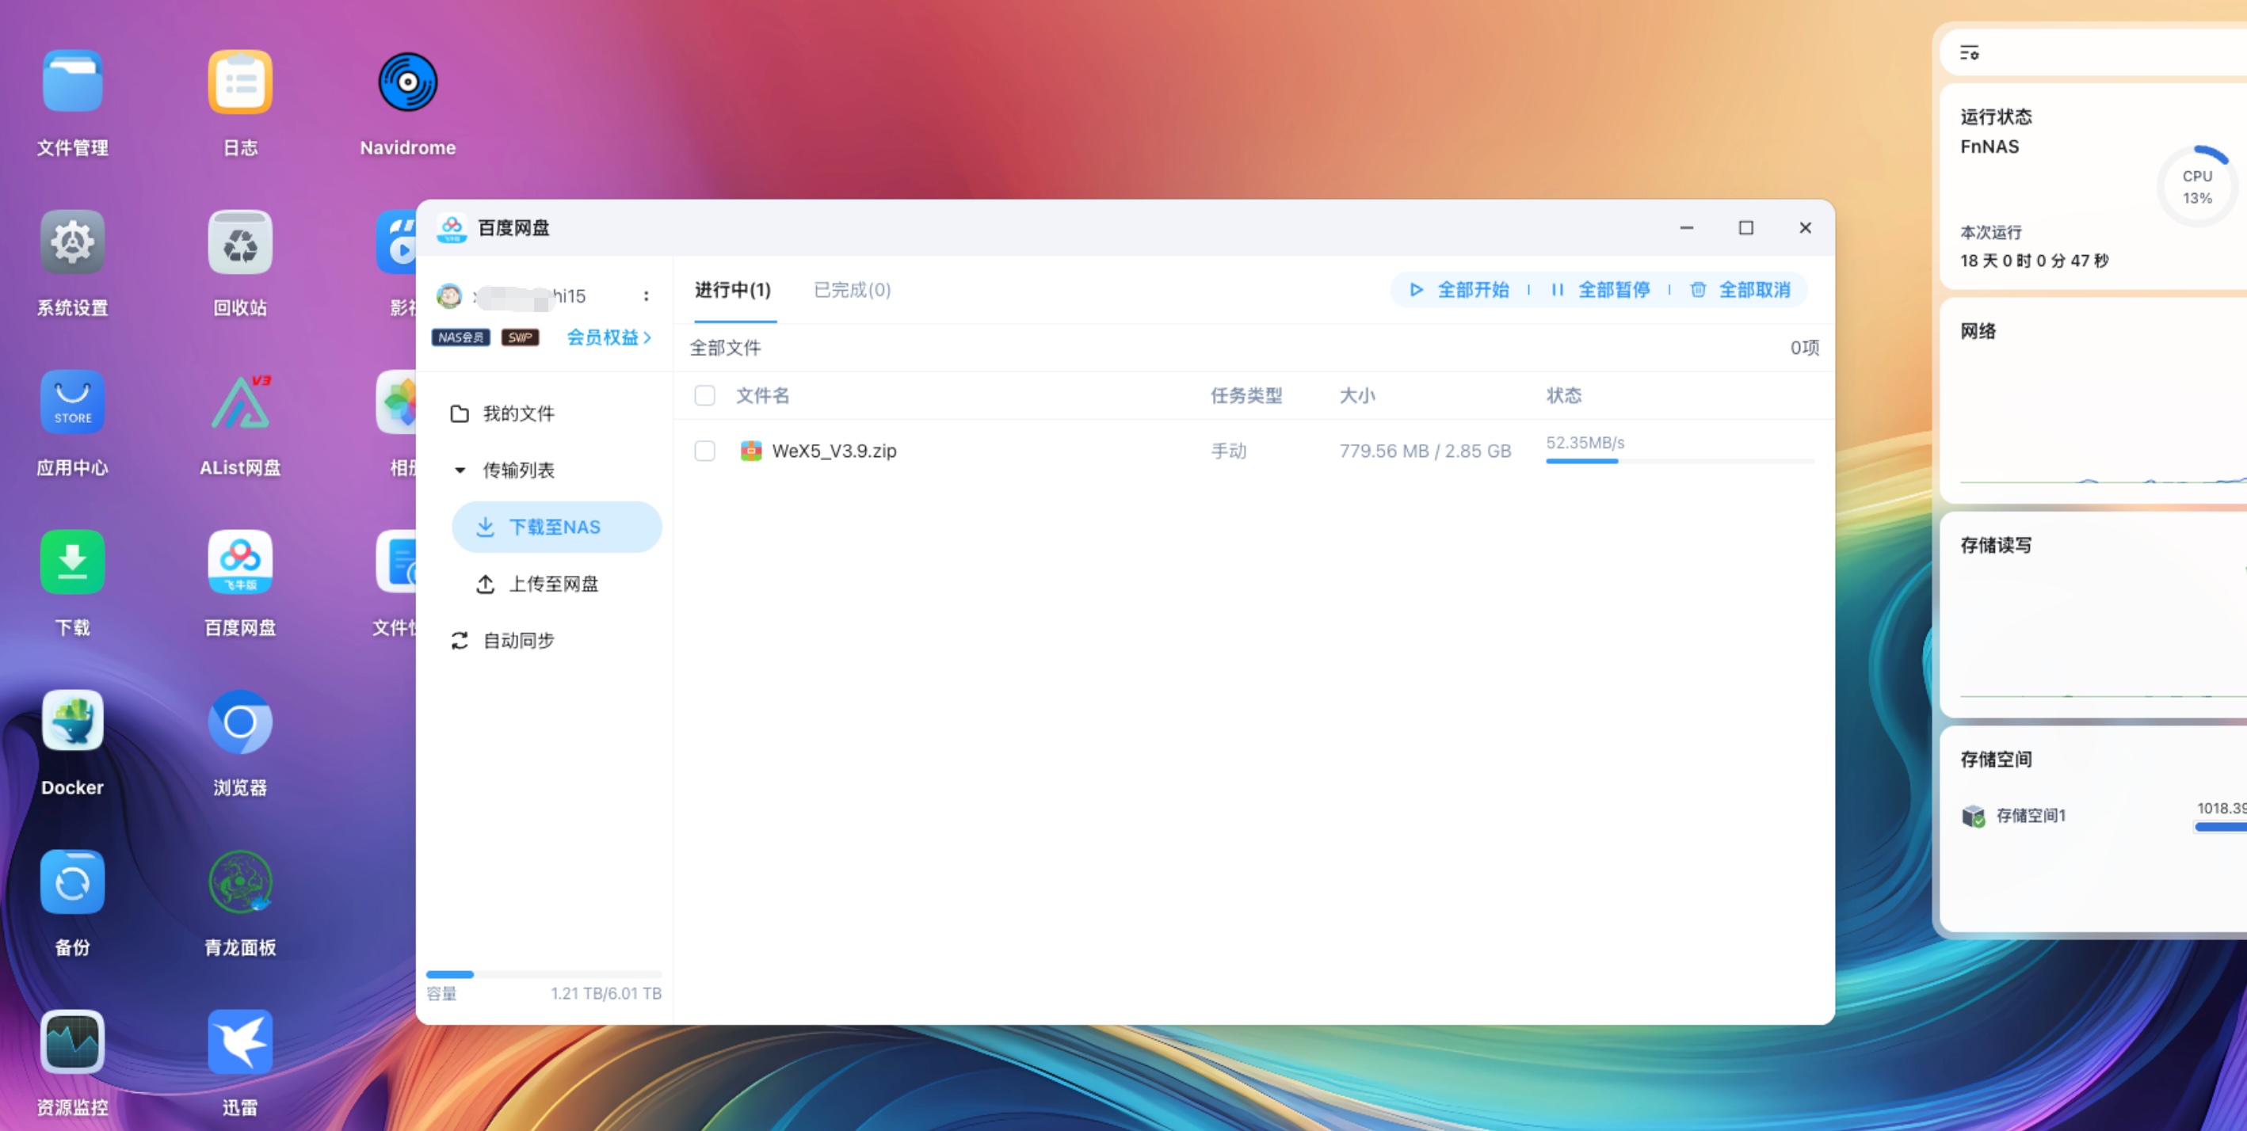Open the 浏览器 desktop app

pyautogui.click(x=240, y=722)
